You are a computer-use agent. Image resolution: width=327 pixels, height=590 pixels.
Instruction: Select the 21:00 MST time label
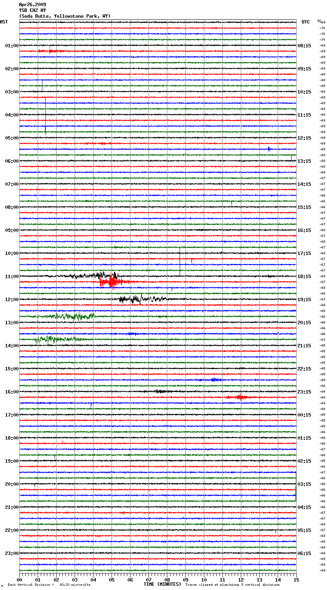coord(12,507)
